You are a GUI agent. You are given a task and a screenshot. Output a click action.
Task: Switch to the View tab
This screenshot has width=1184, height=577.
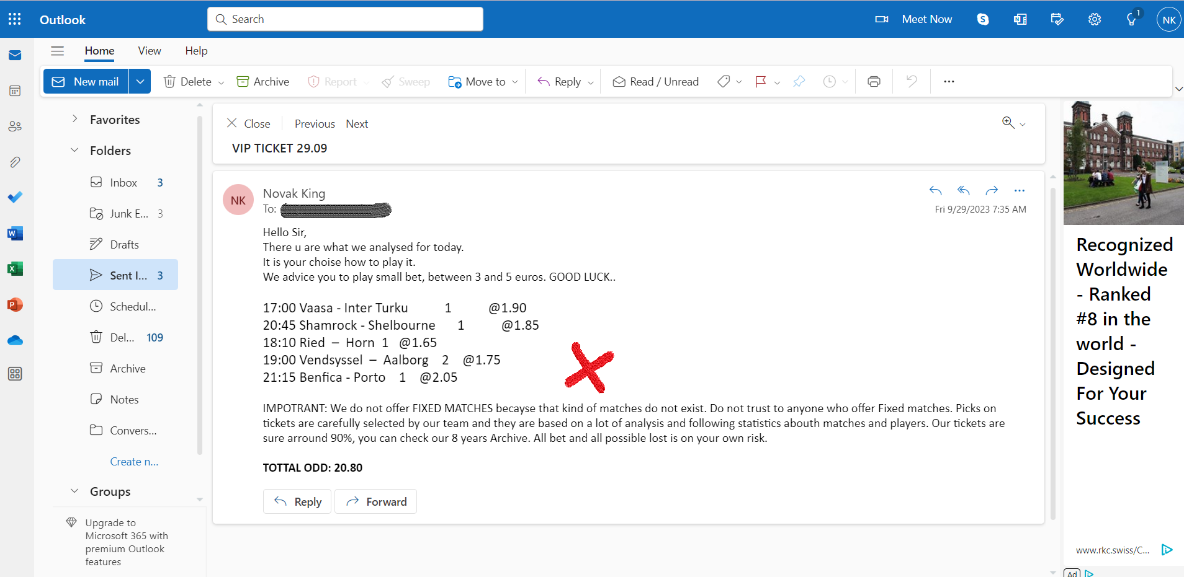150,51
